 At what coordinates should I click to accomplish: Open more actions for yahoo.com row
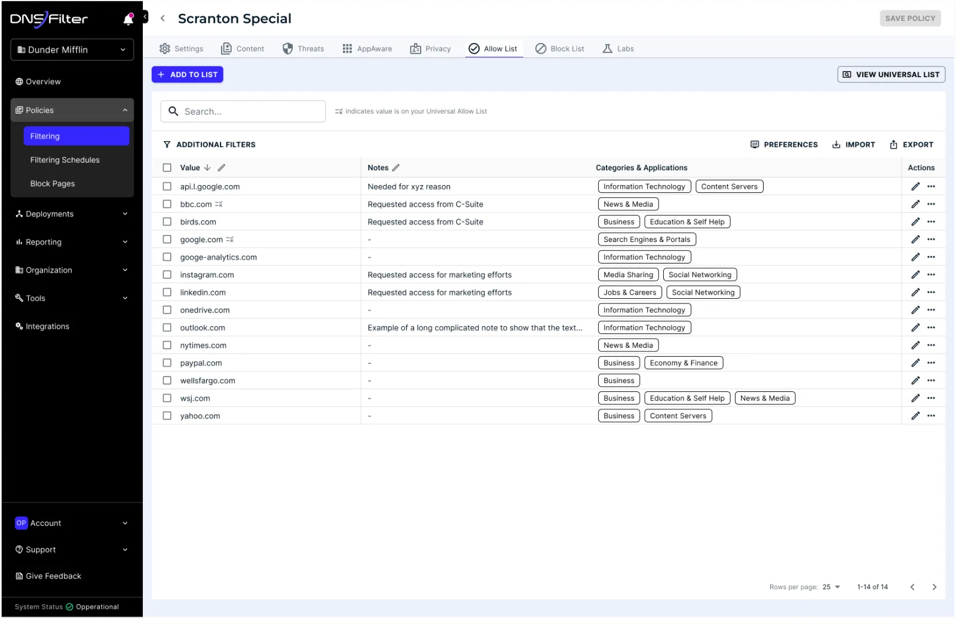pos(931,416)
